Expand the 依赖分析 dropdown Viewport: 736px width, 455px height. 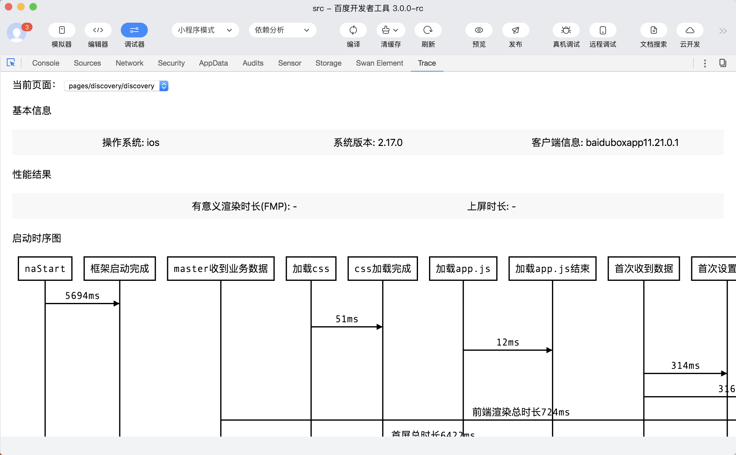pos(282,30)
